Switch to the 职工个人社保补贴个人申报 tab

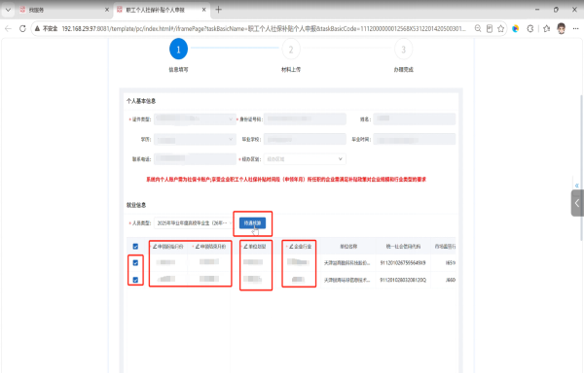click(162, 10)
